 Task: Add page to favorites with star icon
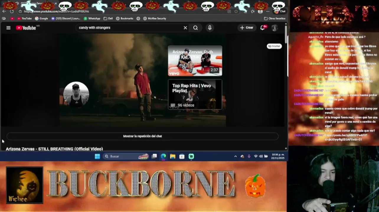(x=236, y=11)
